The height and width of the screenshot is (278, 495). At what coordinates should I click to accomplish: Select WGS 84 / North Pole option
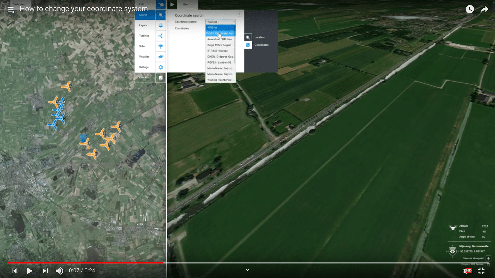(x=220, y=80)
